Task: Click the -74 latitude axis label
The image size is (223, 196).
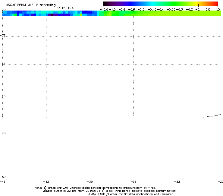Action: (3, 64)
